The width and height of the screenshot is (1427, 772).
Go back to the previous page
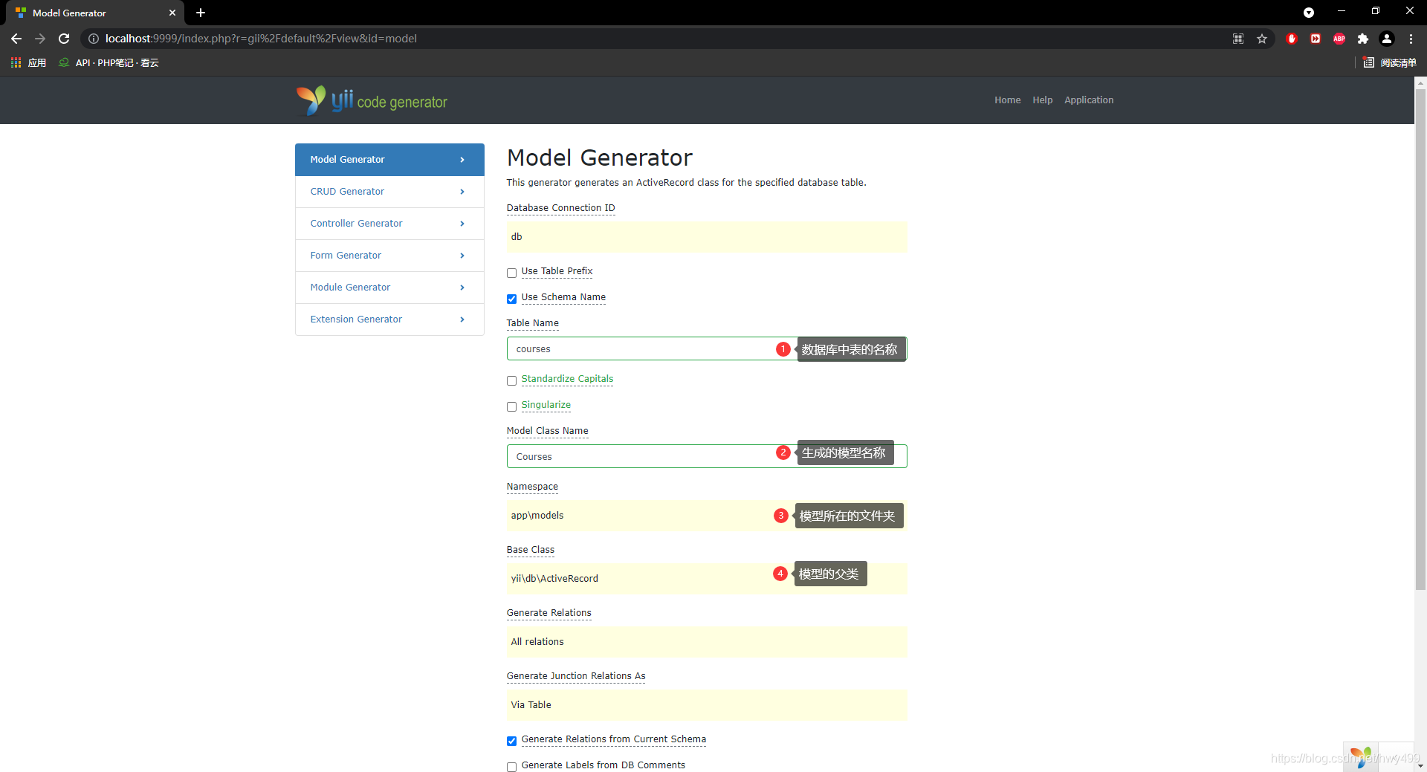click(x=16, y=39)
